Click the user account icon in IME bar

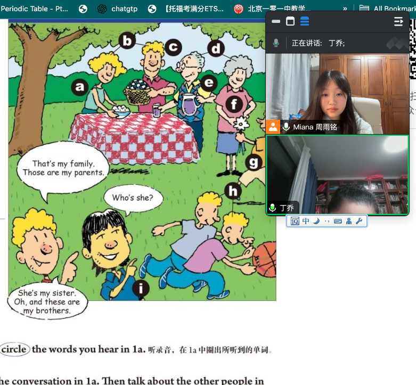point(349,221)
